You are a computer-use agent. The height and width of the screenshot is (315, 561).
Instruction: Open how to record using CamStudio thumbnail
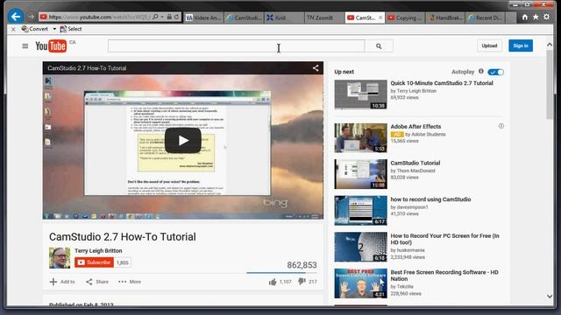[x=360, y=210]
